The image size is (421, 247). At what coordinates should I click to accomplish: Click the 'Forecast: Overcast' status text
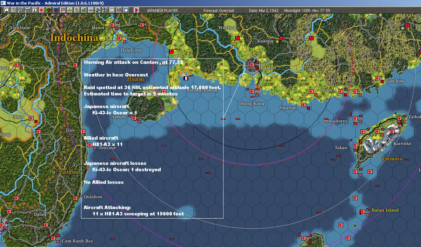click(219, 11)
